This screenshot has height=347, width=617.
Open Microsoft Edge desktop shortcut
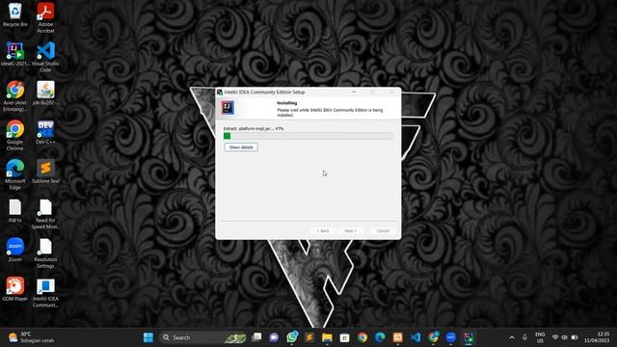point(15,175)
